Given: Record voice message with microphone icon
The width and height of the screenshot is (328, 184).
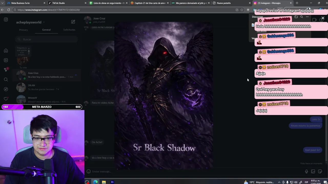Looking at the screenshot, I should click(x=306, y=171).
